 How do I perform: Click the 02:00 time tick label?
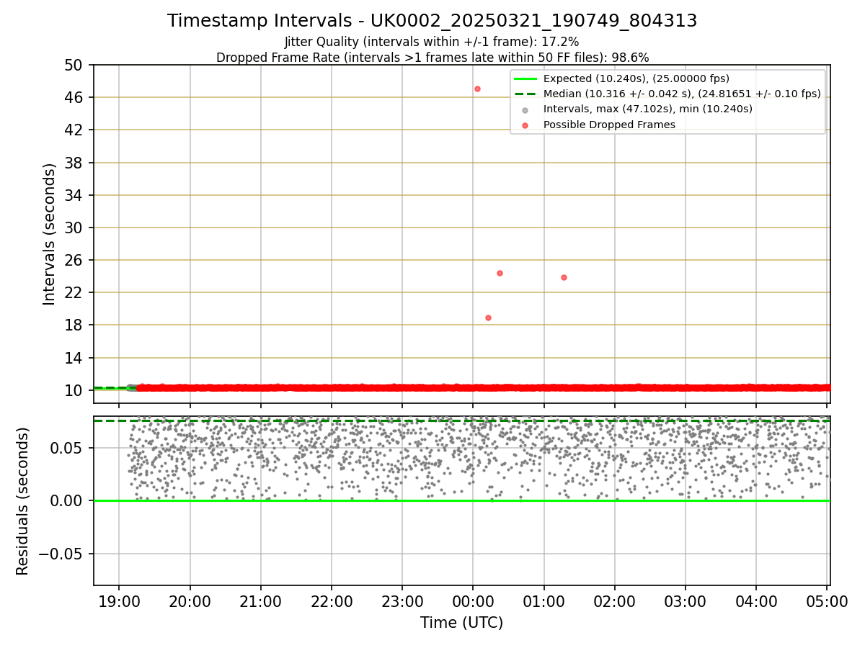(614, 602)
